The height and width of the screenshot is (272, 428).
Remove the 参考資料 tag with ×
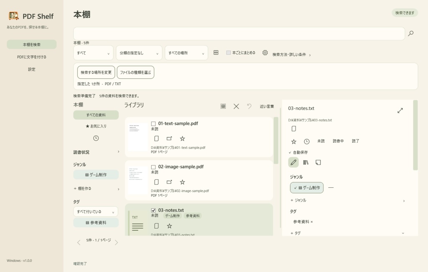pyautogui.click(x=312, y=222)
